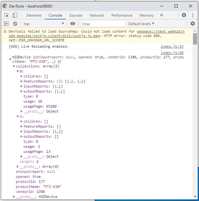Click the Chrome logo in the title bar
This screenshot has height=201, width=199.
click(x=5, y=6)
